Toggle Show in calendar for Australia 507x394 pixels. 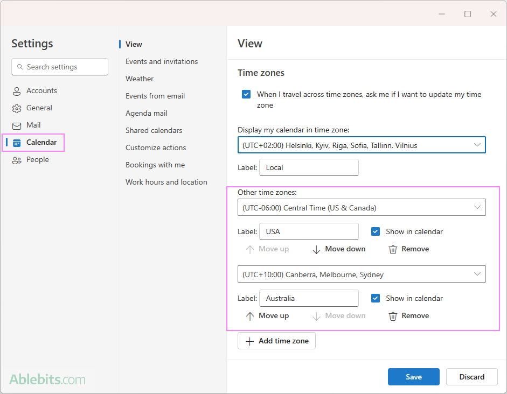pos(376,298)
